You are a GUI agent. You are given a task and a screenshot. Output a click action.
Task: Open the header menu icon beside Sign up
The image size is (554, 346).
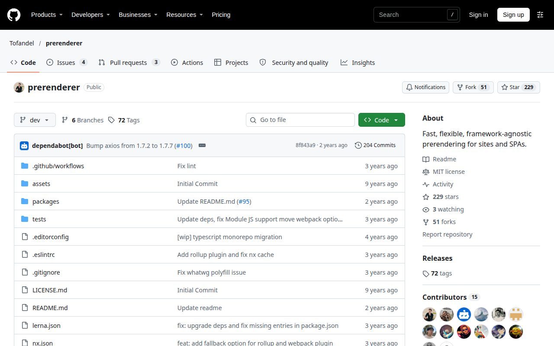(x=540, y=15)
